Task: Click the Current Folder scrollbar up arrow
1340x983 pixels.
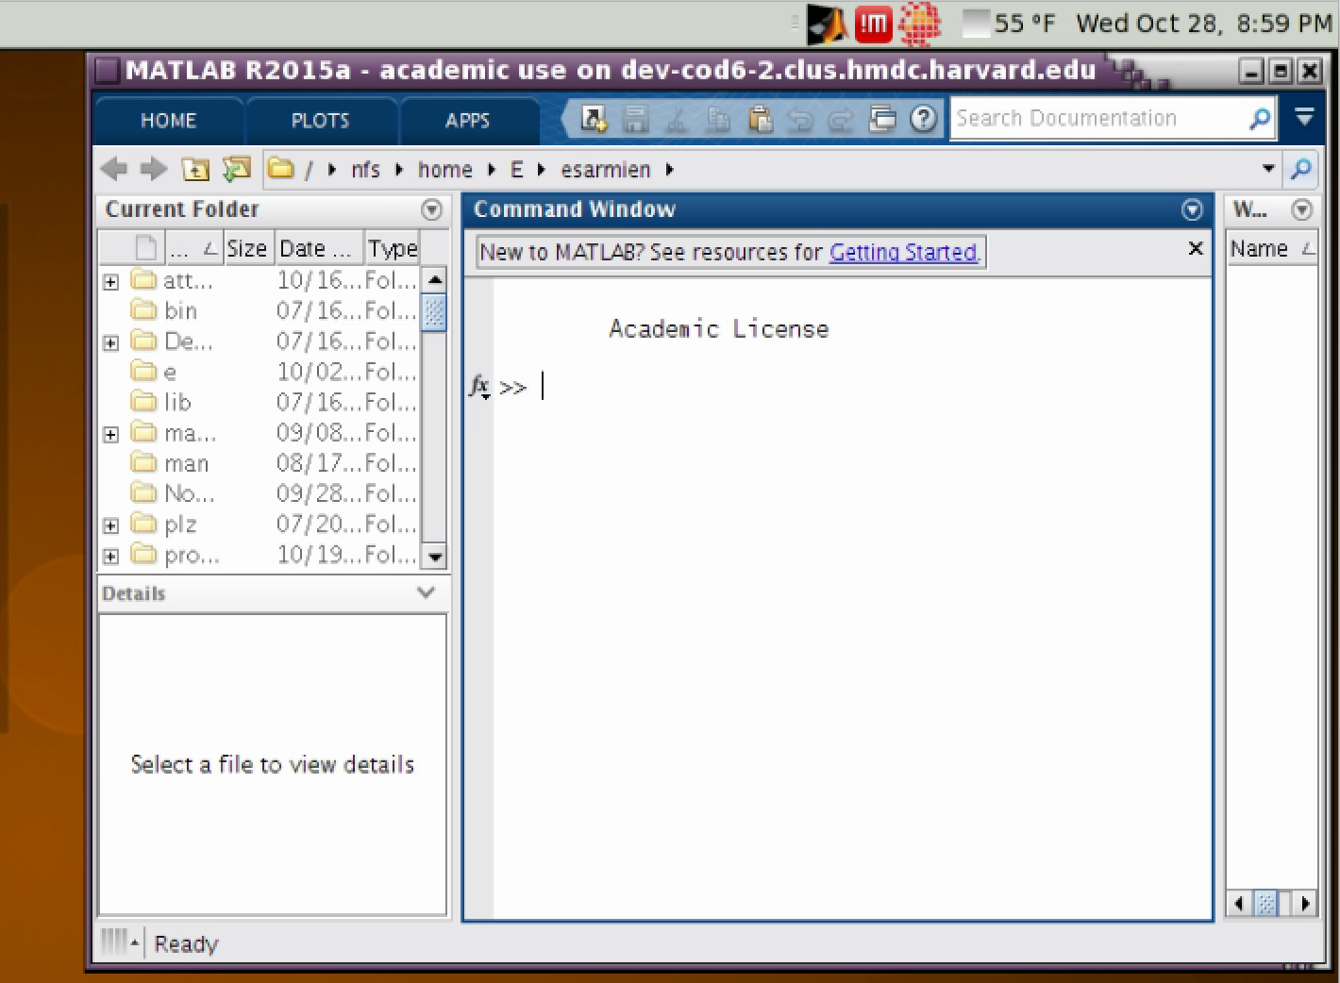Action: pyautogui.click(x=434, y=279)
